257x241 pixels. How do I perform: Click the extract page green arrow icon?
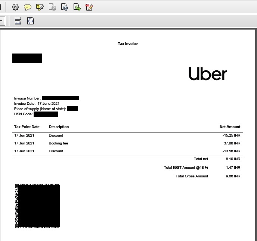point(77,7)
